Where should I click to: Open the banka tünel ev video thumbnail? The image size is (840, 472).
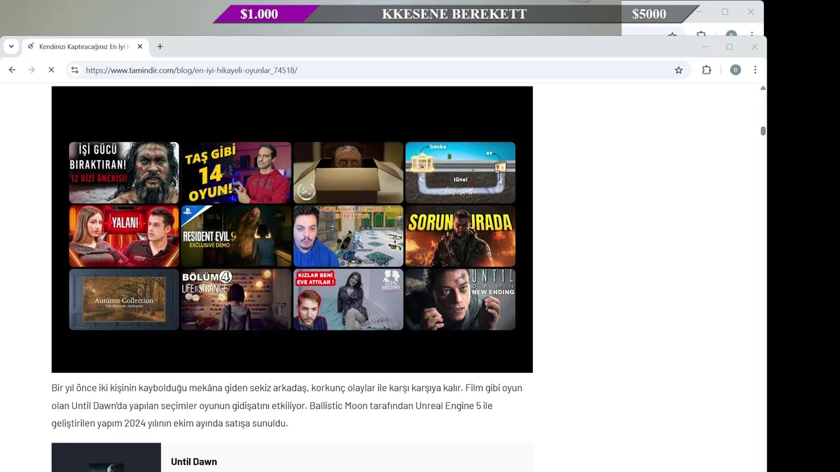click(461, 173)
